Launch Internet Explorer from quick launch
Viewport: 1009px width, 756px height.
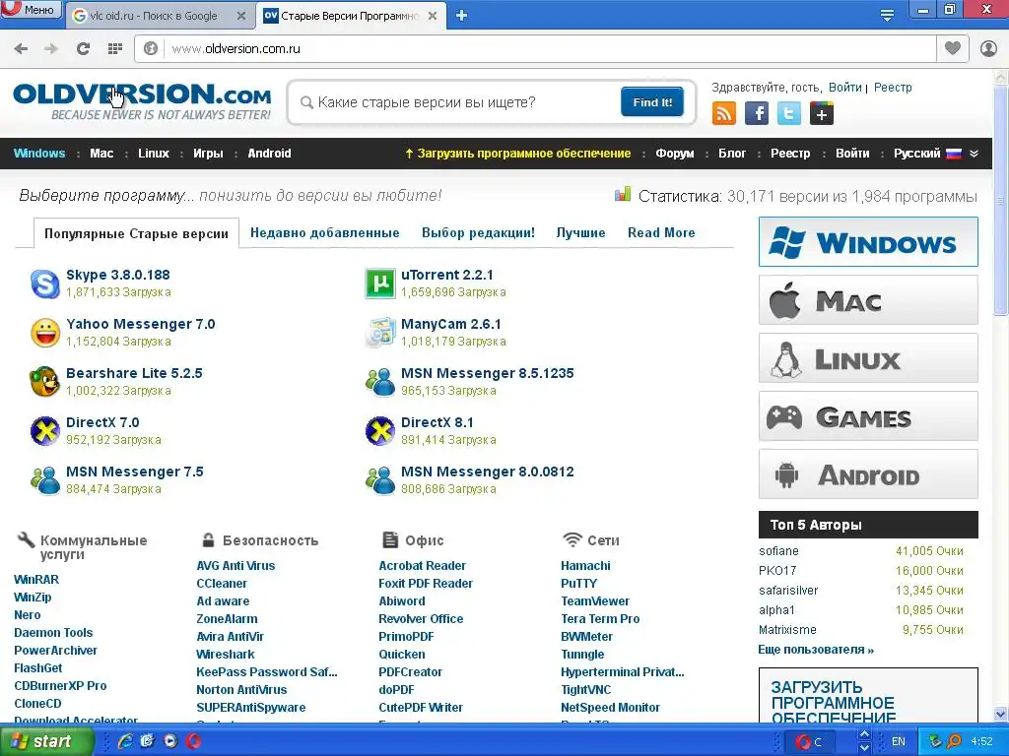(x=125, y=741)
